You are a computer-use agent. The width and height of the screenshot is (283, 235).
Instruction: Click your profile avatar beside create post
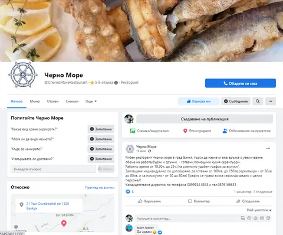[x=129, y=119]
